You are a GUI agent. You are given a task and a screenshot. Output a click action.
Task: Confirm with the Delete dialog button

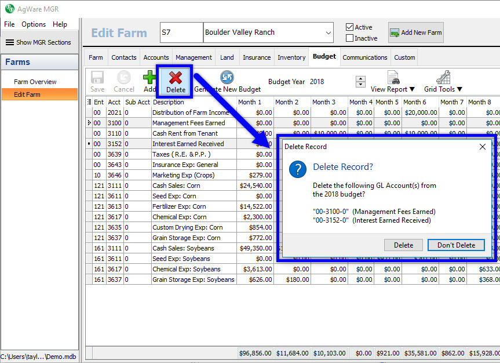(x=403, y=245)
